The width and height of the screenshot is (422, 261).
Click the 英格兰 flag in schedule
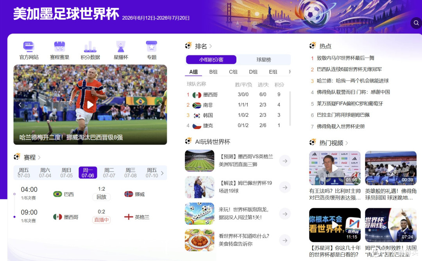129,217
